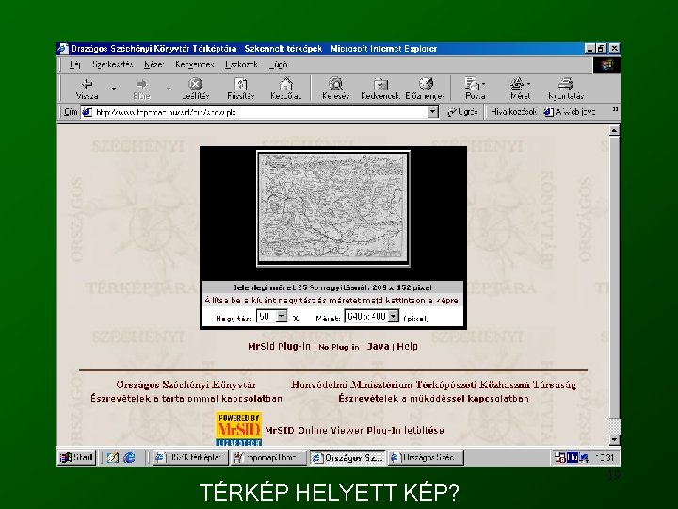Switch to the topomap taskbar button
Image resolution: width=678 pixels, height=509 pixels.
tap(268, 457)
